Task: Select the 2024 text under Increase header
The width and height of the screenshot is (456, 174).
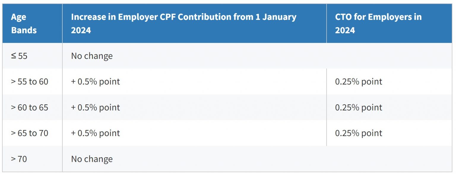Action: [x=81, y=30]
